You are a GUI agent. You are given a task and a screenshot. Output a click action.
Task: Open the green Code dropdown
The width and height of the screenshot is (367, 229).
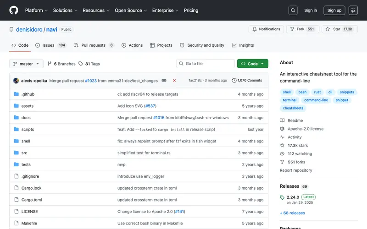point(253,64)
